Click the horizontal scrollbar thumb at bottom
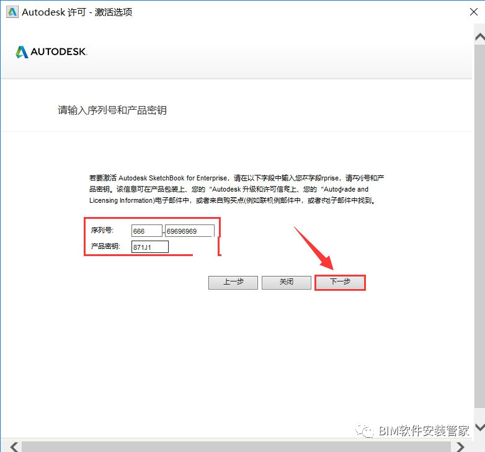Screen dimensions: 485x452 (x=236, y=447)
